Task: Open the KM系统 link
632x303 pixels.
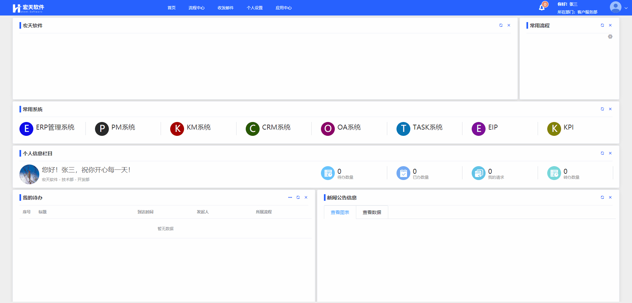Action: pos(199,127)
